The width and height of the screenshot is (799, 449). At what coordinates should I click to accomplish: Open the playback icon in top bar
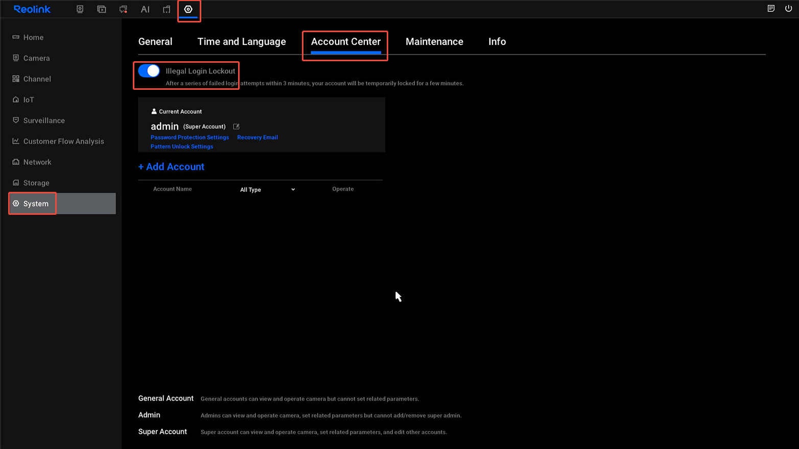102,9
